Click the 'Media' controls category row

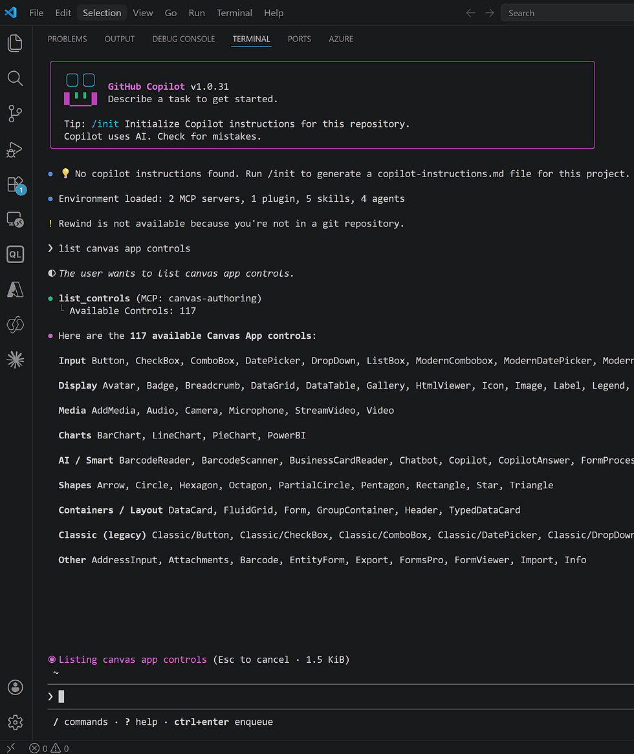tap(226, 411)
